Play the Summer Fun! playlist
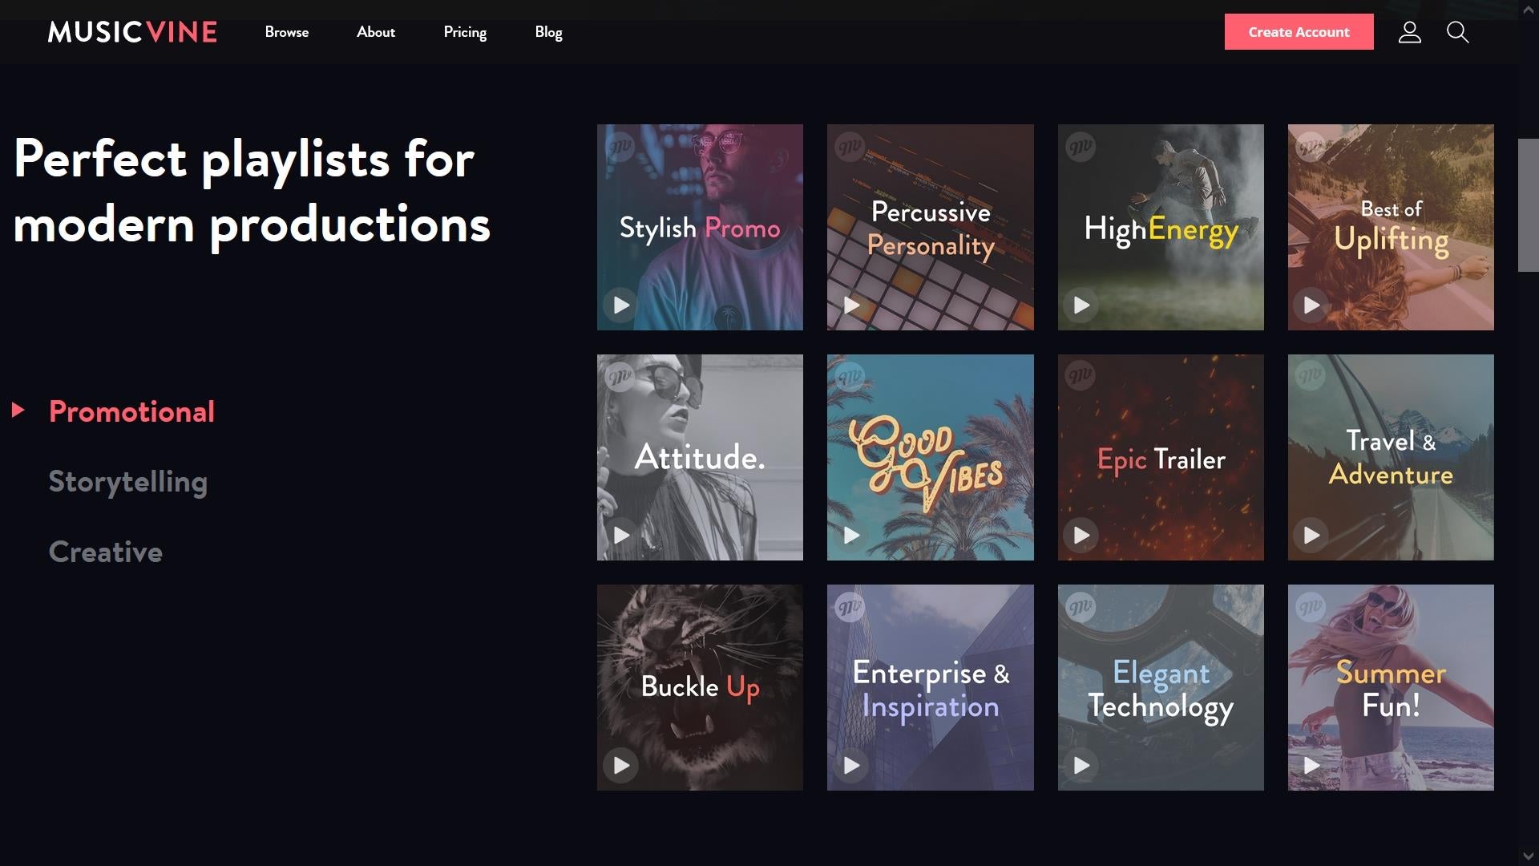The width and height of the screenshot is (1539, 866). pyautogui.click(x=1311, y=765)
